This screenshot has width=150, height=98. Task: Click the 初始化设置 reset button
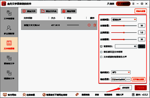140,11
